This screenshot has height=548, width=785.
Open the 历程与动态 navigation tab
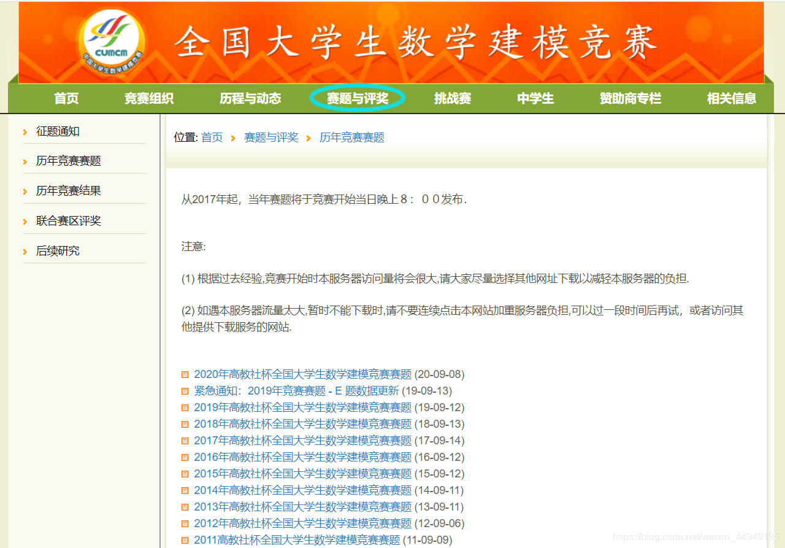(250, 98)
